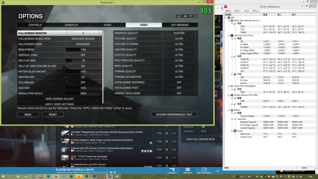Switch to the Audio tab

pyautogui.click(x=107, y=25)
